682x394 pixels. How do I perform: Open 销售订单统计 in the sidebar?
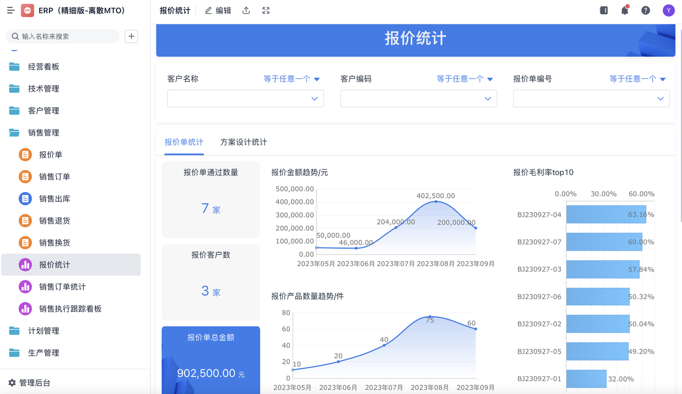coord(62,287)
